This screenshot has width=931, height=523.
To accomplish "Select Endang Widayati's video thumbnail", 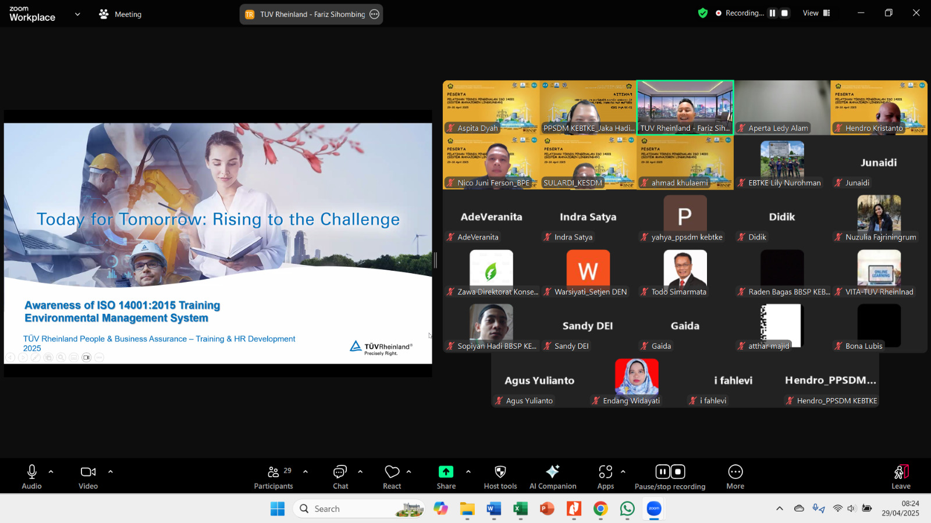I will pos(637,381).
